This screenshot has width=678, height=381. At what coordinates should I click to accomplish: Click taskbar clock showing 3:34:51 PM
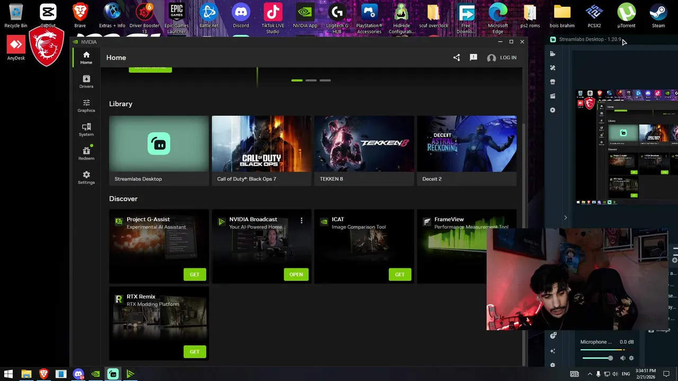pos(645,374)
